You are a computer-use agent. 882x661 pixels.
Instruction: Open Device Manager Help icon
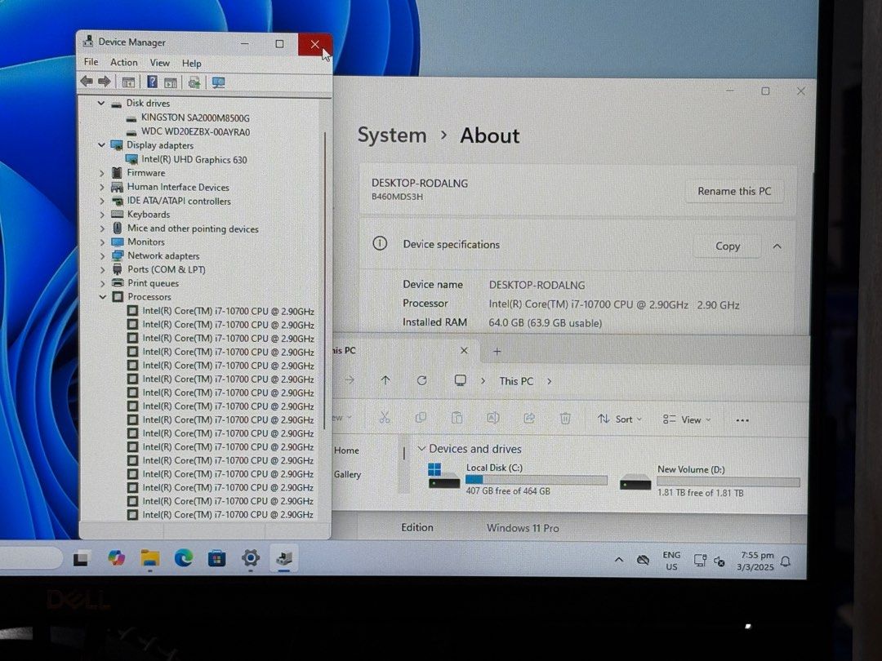coord(152,82)
